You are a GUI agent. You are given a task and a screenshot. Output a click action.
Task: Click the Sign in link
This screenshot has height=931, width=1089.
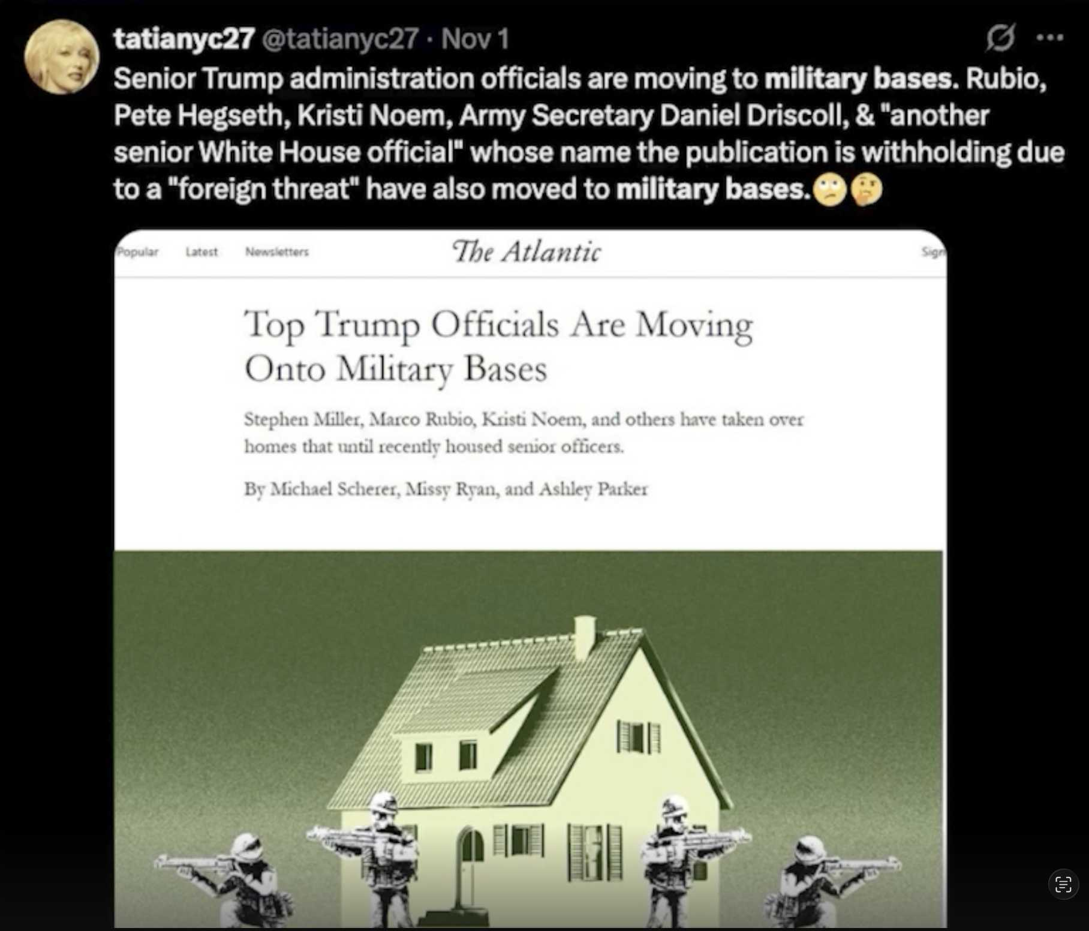coord(934,253)
